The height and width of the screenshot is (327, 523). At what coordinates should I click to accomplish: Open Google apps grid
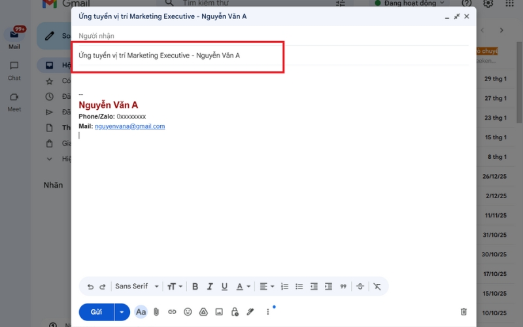(x=509, y=3)
